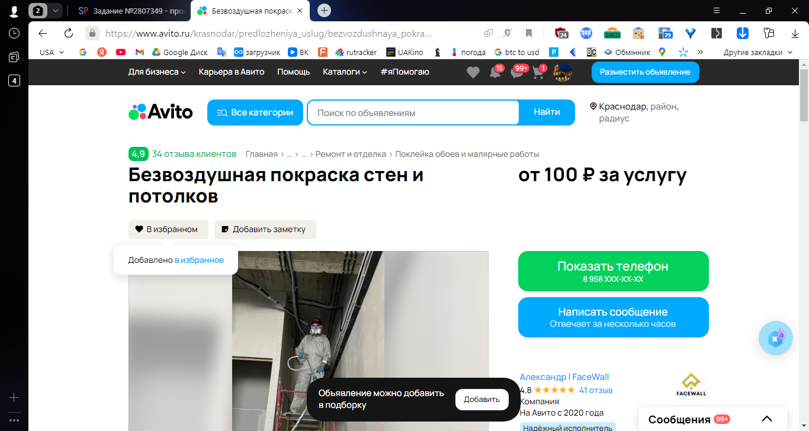This screenshot has width=809, height=431.
Task: Open the в избранное link in tooltip
Action: tap(199, 260)
